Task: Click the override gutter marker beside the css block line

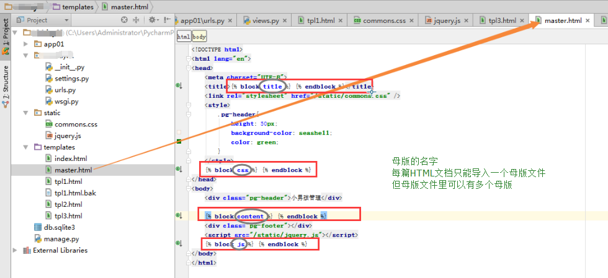Action: (x=179, y=169)
